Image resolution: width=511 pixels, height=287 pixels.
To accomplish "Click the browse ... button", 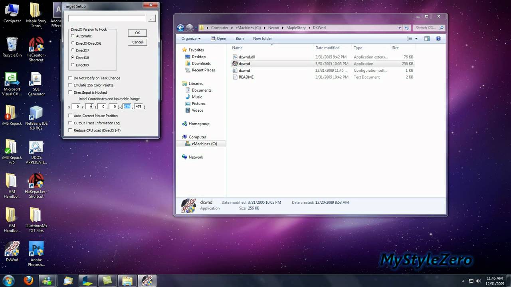I will pos(152,19).
